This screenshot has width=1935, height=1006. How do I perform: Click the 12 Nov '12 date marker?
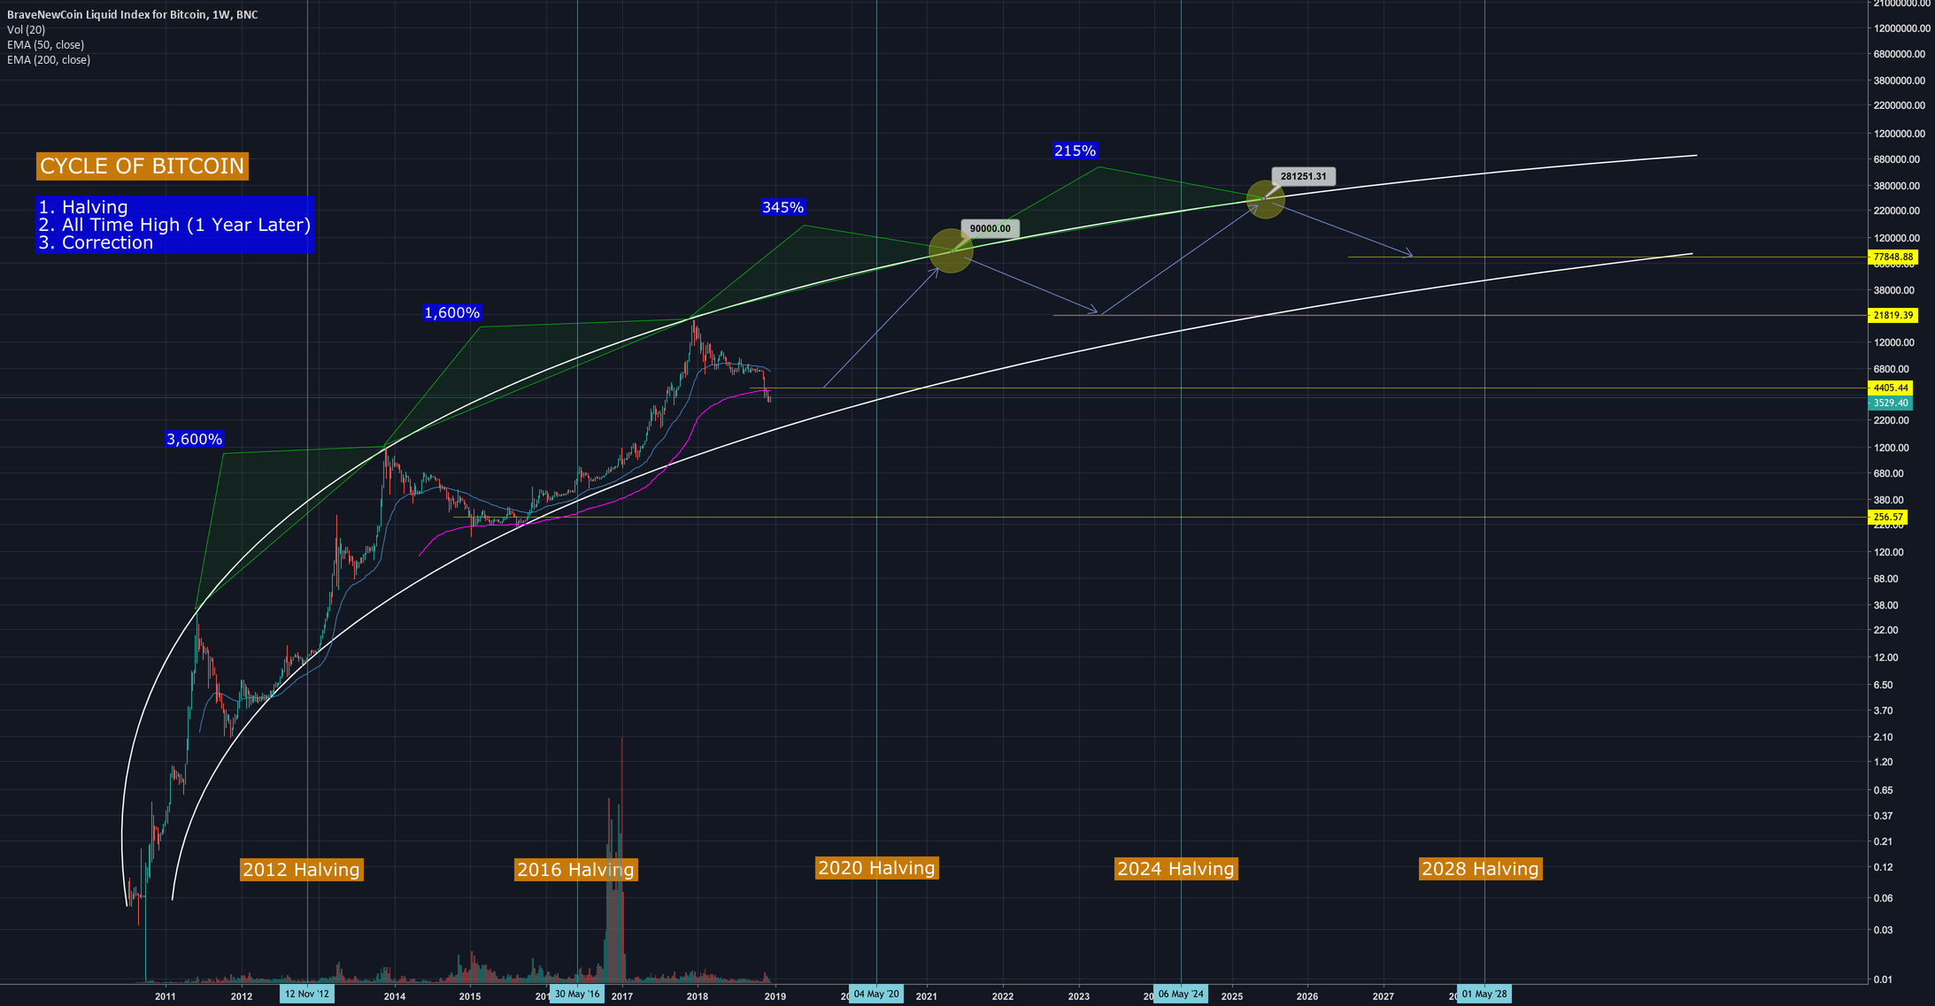[x=307, y=994]
